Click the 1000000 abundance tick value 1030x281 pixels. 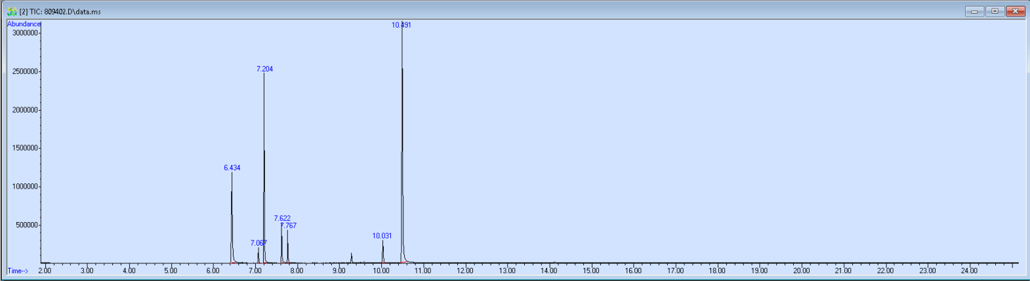(25, 187)
